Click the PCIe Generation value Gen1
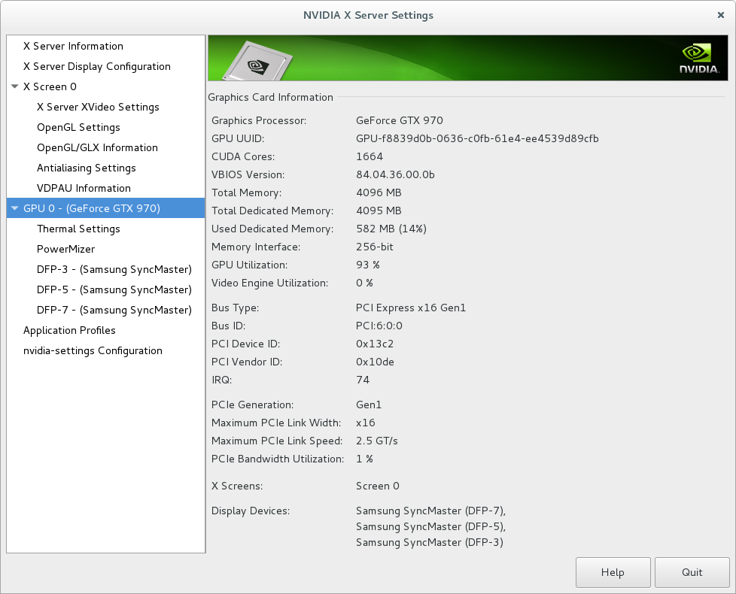 369,405
